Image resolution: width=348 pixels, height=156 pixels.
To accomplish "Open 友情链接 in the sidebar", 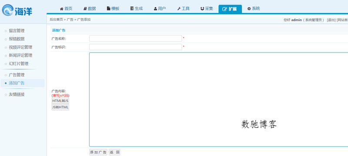I will coord(17,94).
